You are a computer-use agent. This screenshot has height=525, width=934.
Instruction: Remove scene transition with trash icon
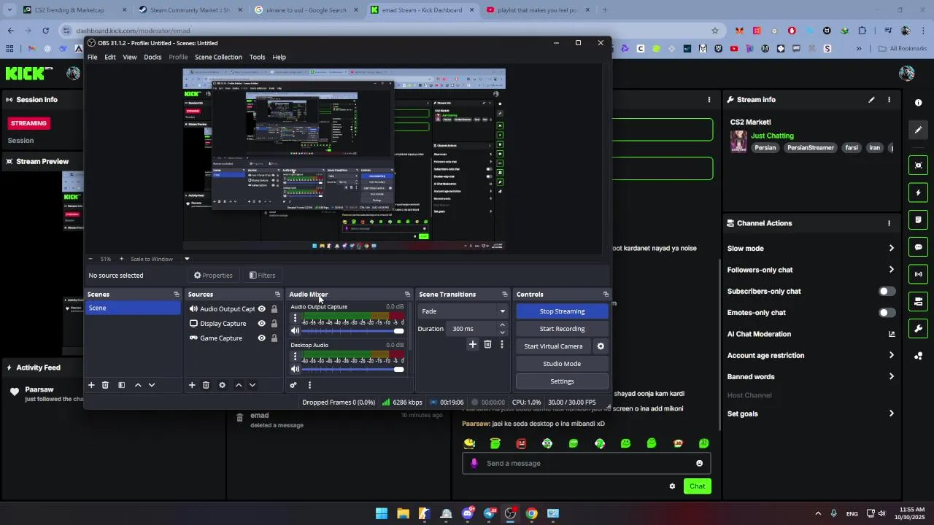point(487,344)
